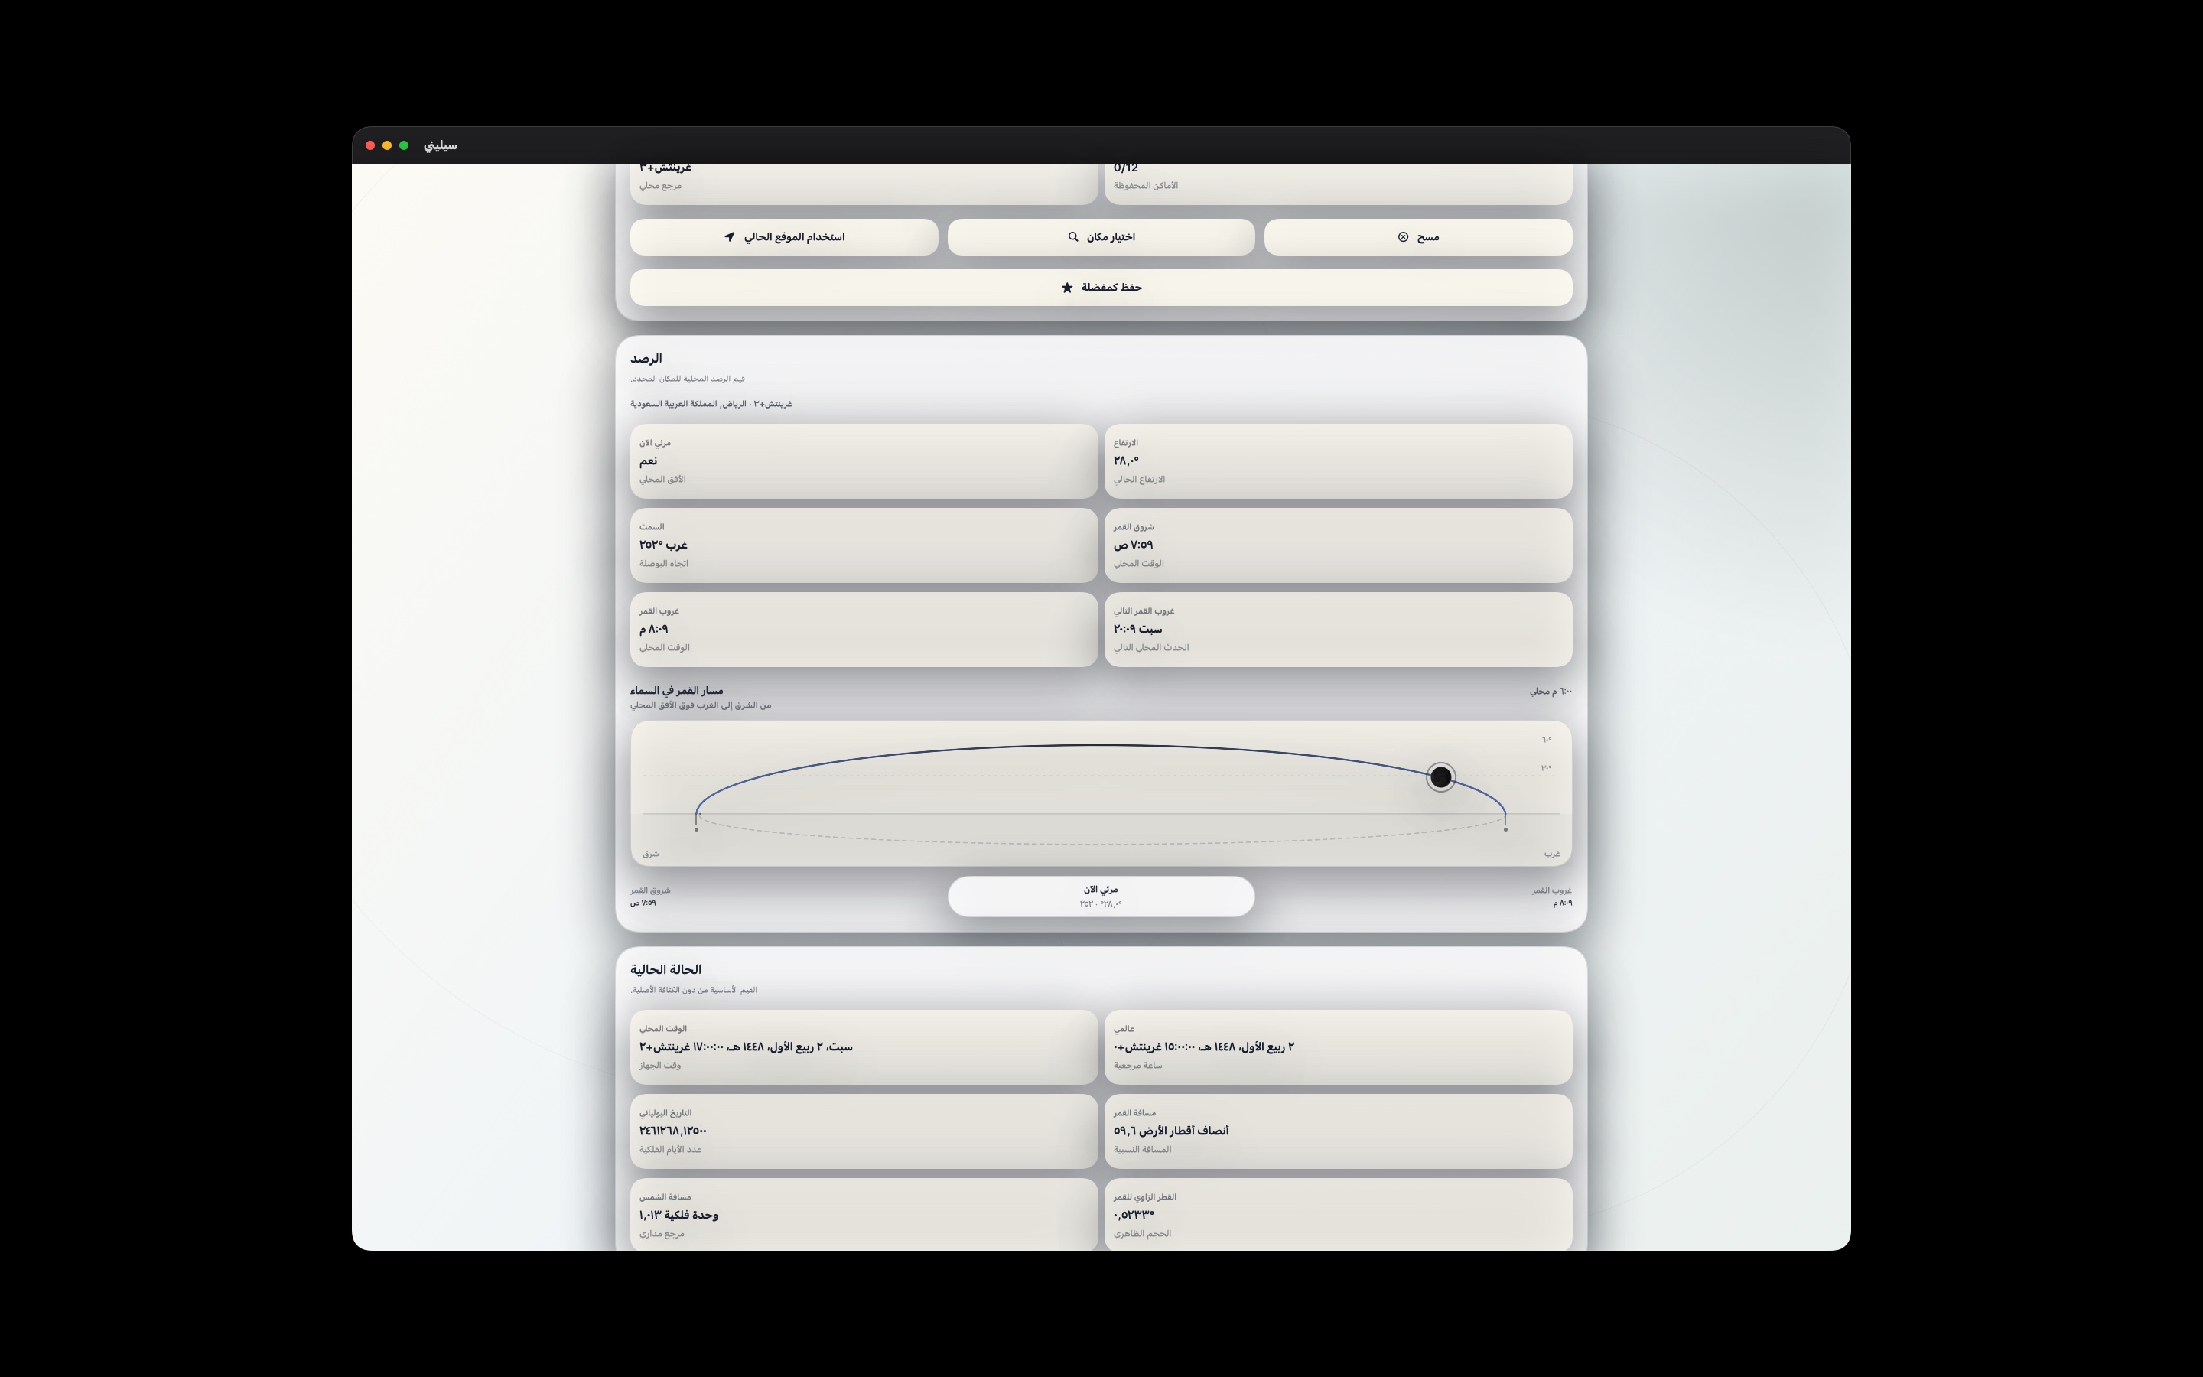Click the الرصد section heading

pyautogui.click(x=646, y=359)
